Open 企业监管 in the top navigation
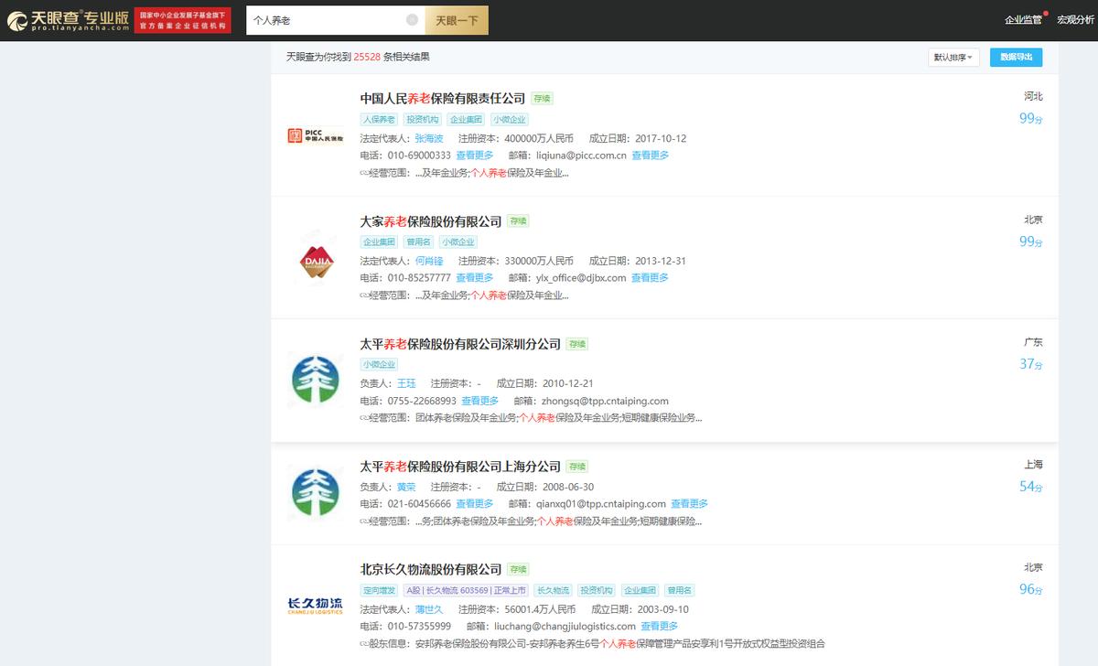The width and height of the screenshot is (1098, 666). 1022,20
